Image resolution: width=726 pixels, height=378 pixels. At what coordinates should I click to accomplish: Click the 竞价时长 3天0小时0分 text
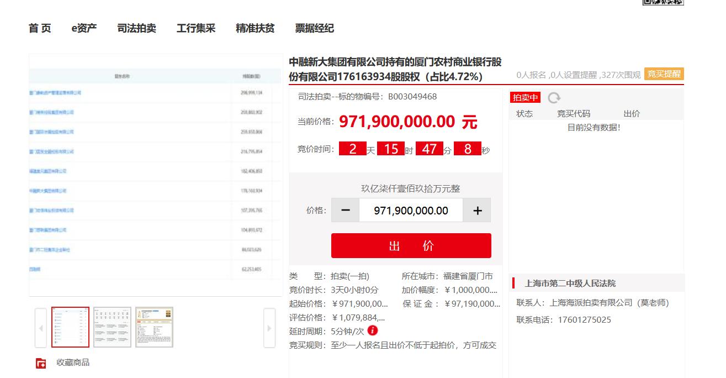click(x=334, y=290)
